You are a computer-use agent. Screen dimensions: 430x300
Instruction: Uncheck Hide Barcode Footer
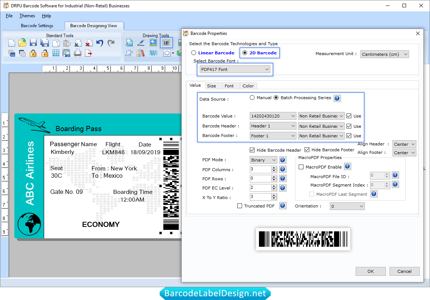tap(307, 150)
